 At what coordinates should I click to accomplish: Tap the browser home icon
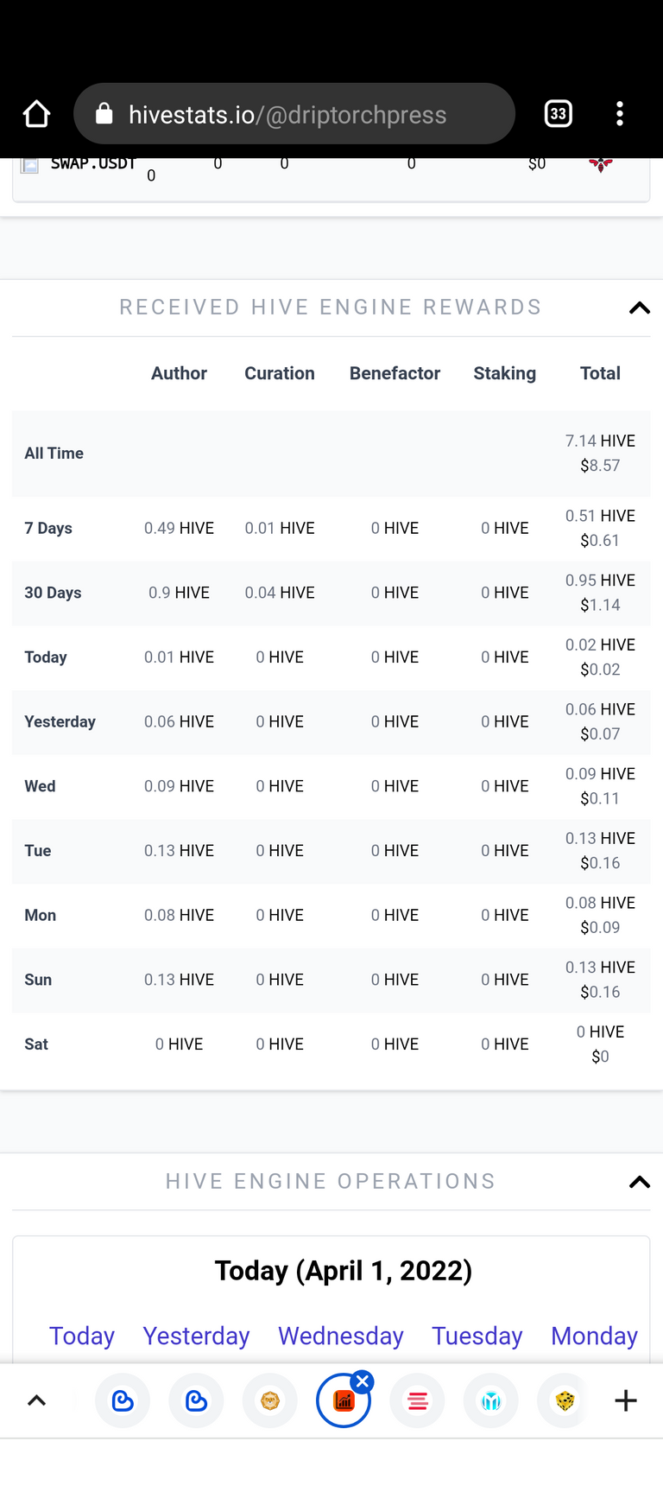click(36, 114)
